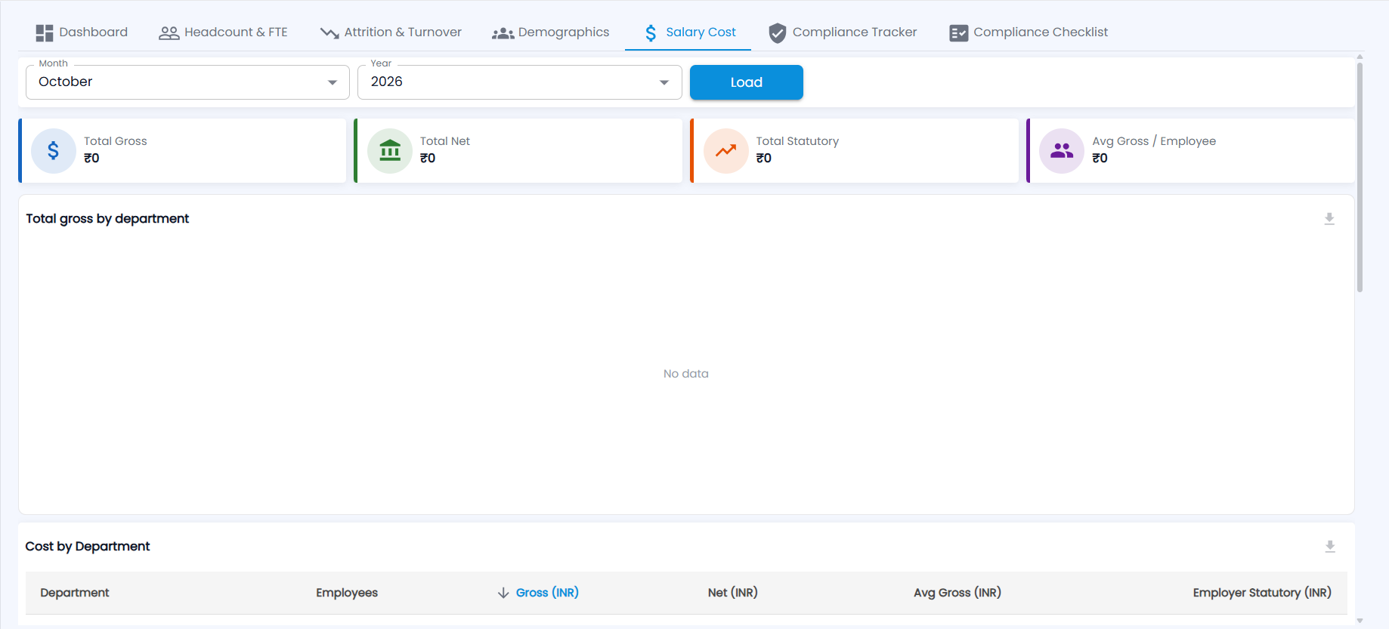The height and width of the screenshot is (629, 1389).
Task: Click the Total Gross dollar icon
Action: click(54, 151)
